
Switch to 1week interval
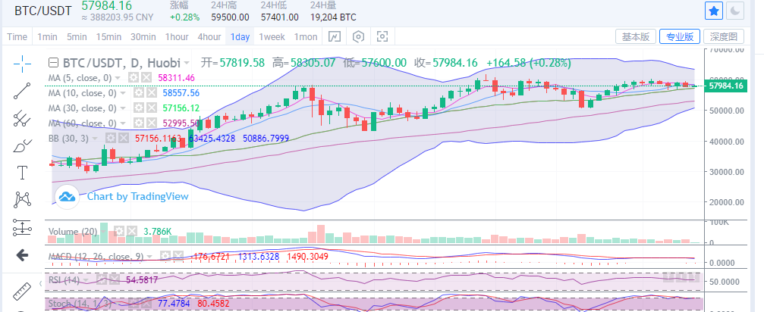click(272, 37)
